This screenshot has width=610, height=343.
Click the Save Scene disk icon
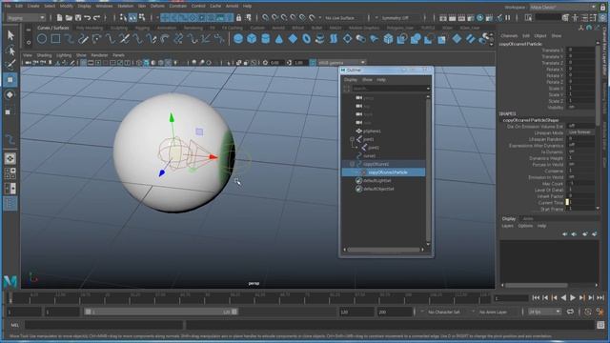(x=78, y=17)
